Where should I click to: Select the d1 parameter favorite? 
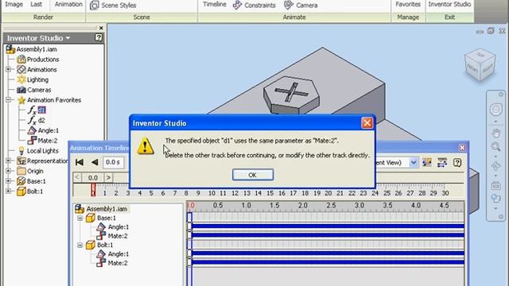pyautogui.click(x=41, y=110)
